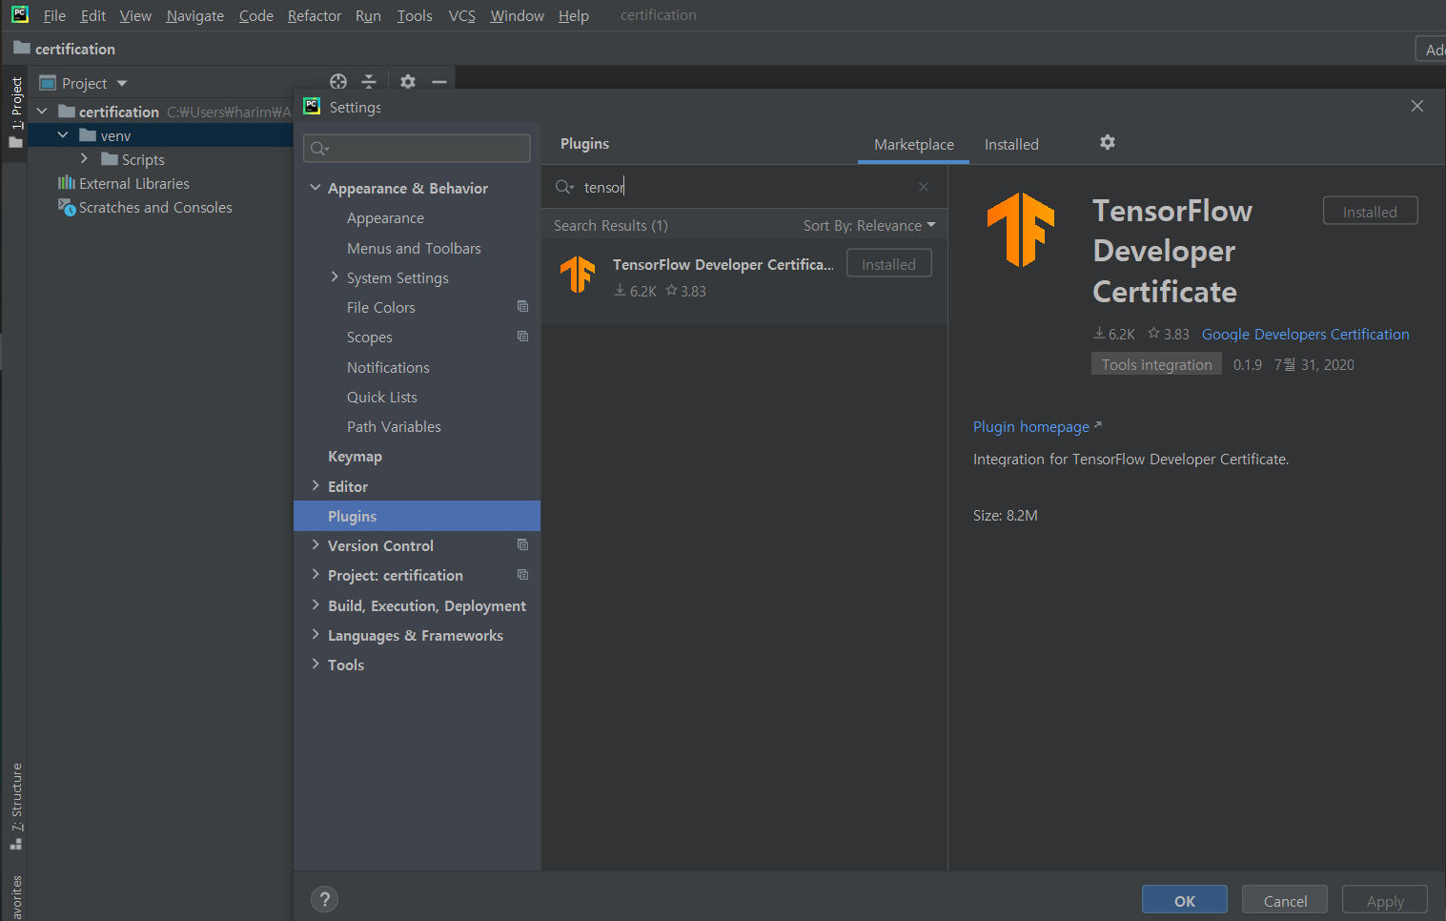The height and width of the screenshot is (921, 1446).
Task: Click Installed button in search result row
Action: pos(888,264)
